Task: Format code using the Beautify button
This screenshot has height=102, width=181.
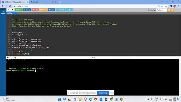Action: pos(60,10)
